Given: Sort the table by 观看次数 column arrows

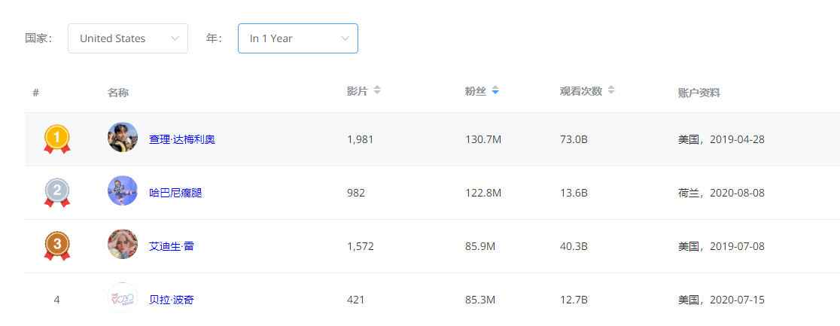Looking at the screenshot, I should pyautogui.click(x=611, y=90).
